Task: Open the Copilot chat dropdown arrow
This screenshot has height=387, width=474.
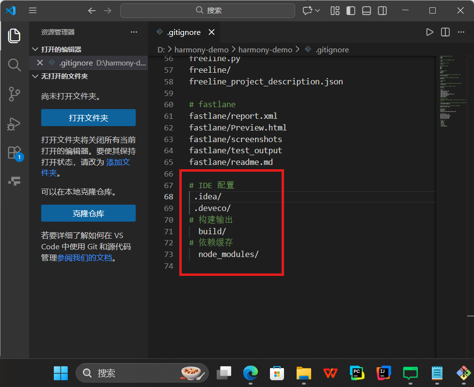Action: pos(317,11)
